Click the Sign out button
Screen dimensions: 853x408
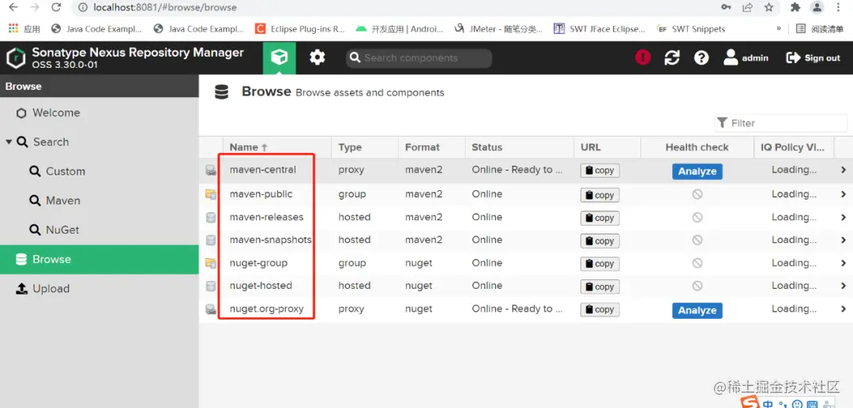[x=814, y=58]
